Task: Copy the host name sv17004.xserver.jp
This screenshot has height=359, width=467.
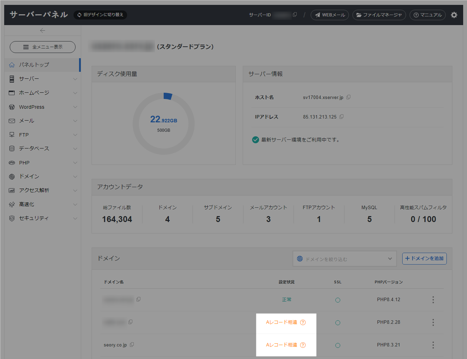Action: [349, 97]
